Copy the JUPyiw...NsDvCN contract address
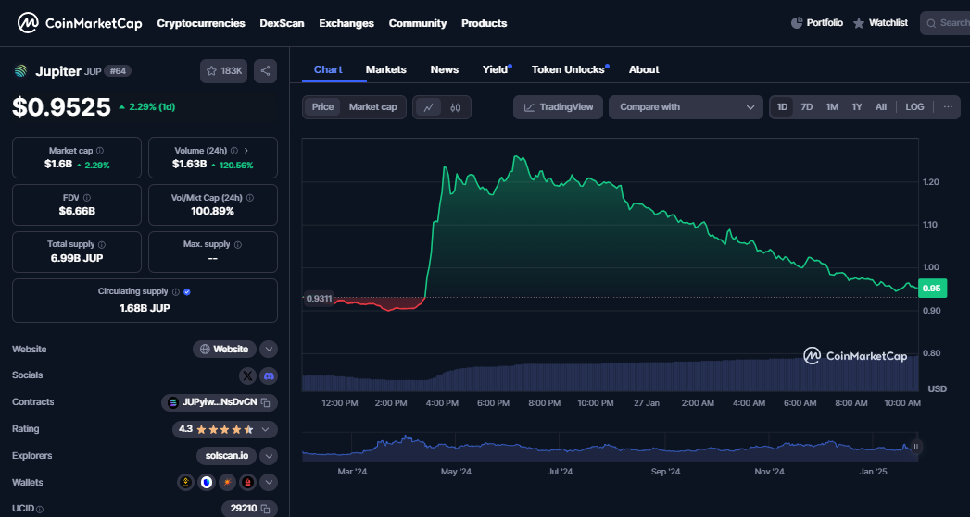Screen dimensions: 970x517 265,402
